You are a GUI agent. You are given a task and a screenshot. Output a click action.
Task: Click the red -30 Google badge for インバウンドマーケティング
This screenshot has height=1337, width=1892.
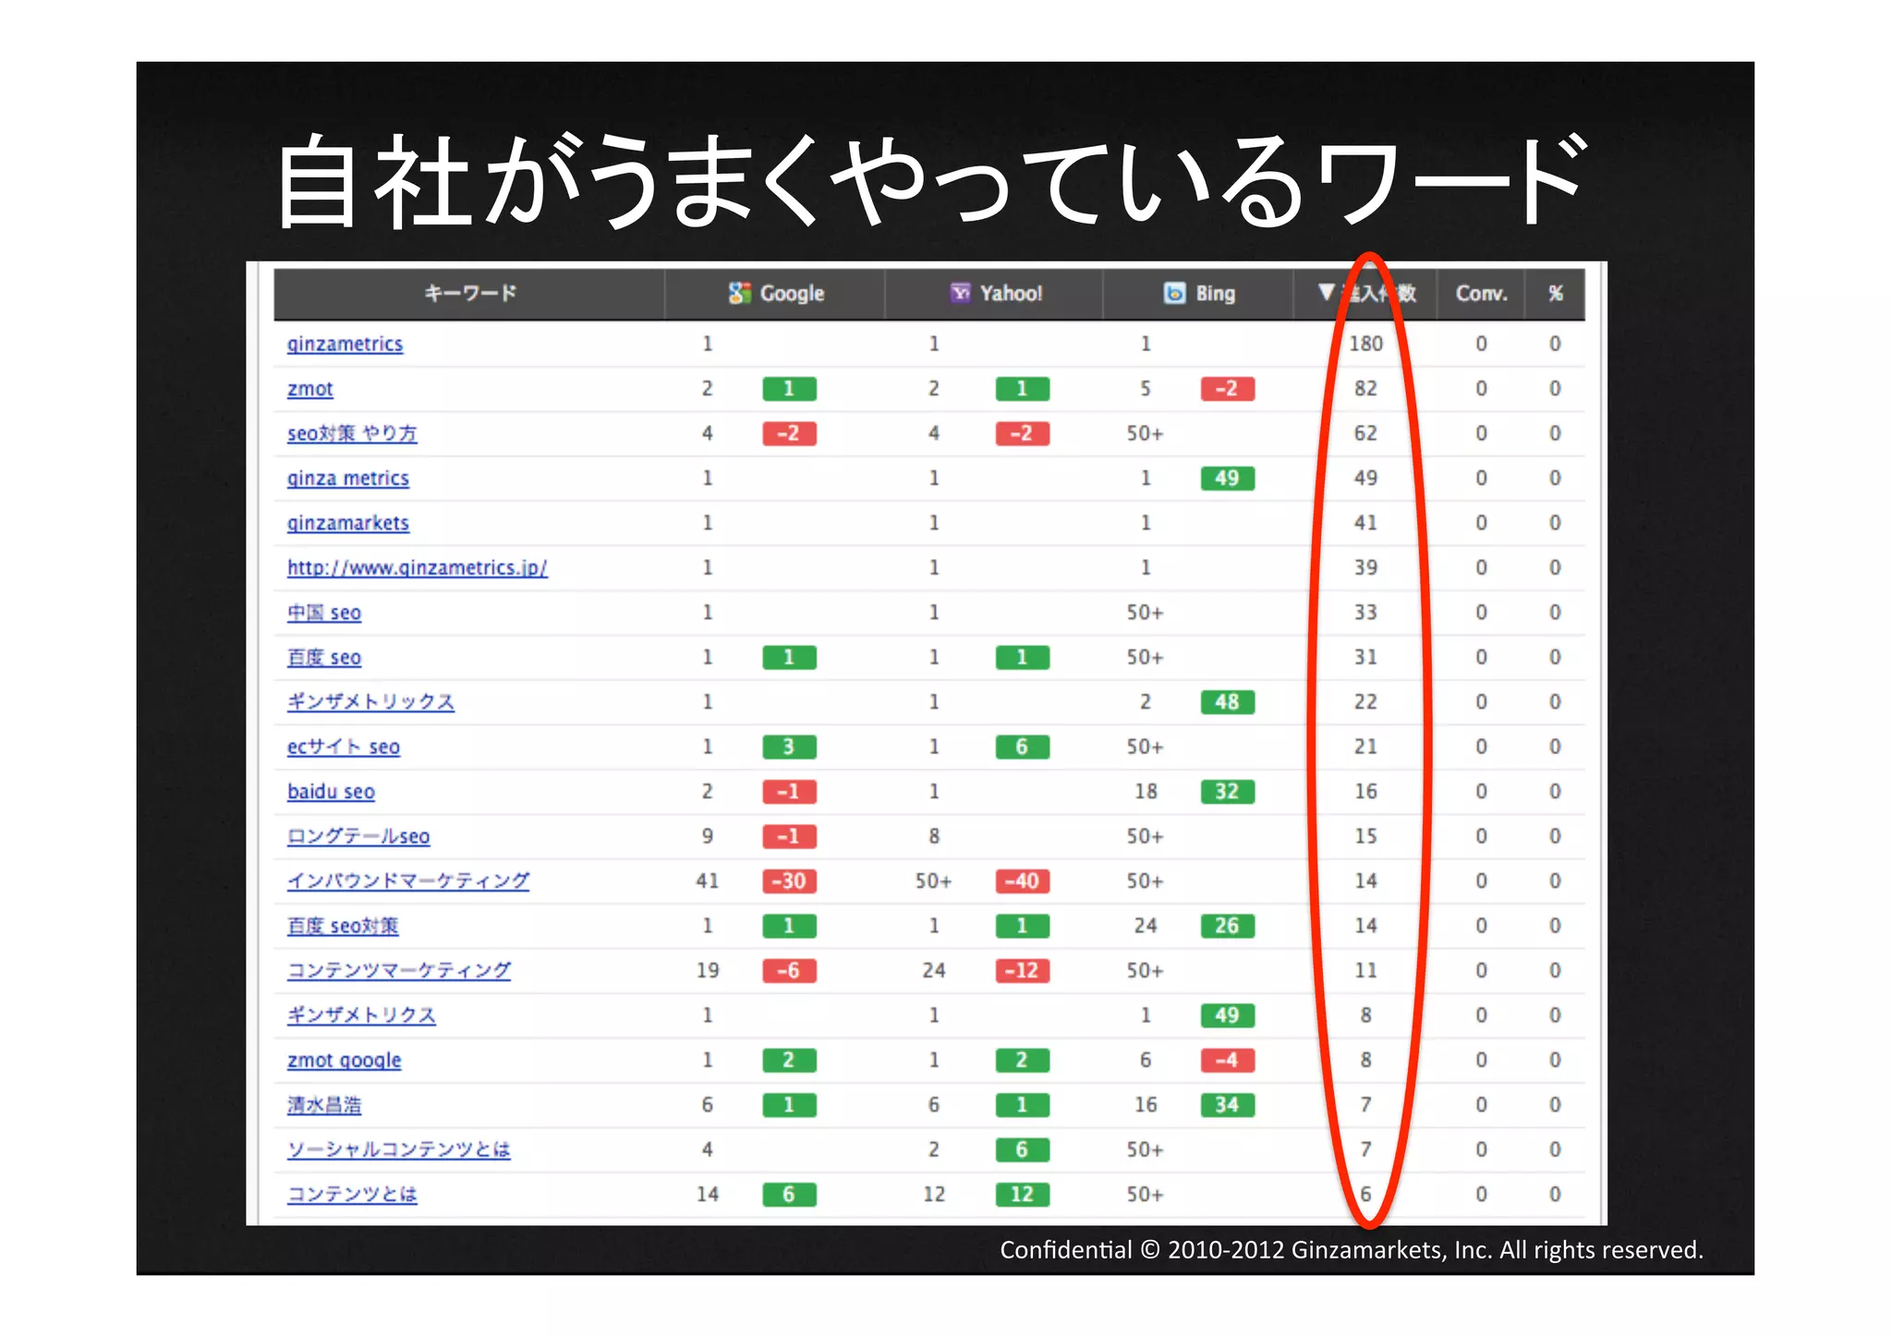(789, 881)
